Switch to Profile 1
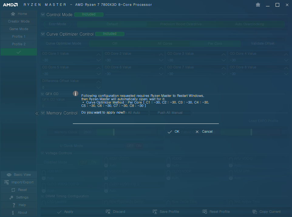 (19, 37)
